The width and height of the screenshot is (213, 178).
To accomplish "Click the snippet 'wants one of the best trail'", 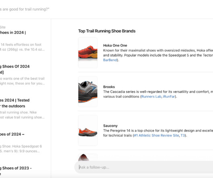I will pyautogui.click(x=23, y=79).
